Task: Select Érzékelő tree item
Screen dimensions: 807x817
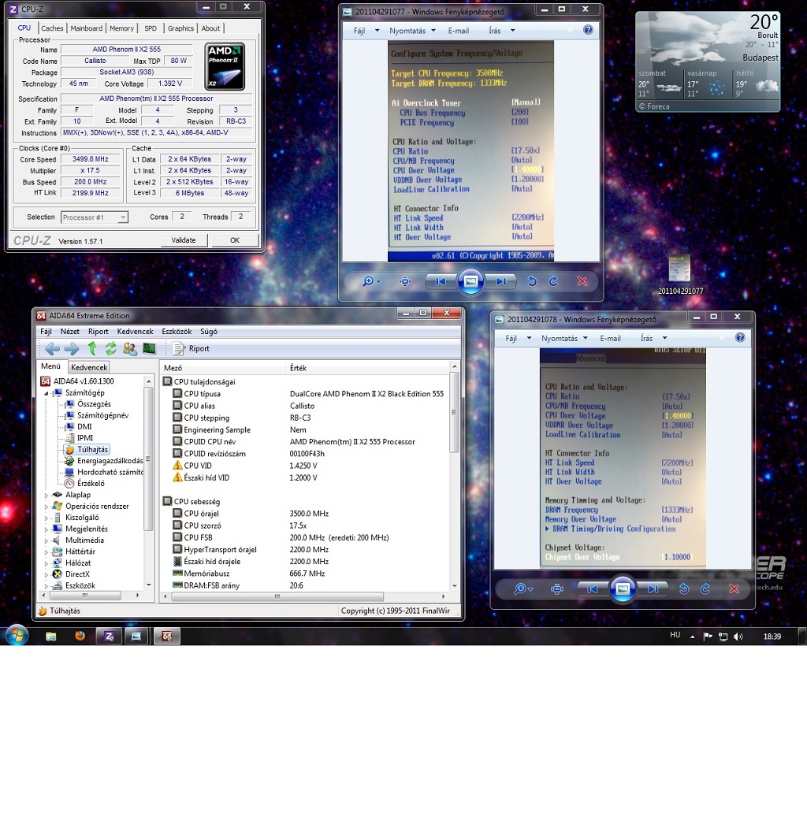Action: click(91, 483)
